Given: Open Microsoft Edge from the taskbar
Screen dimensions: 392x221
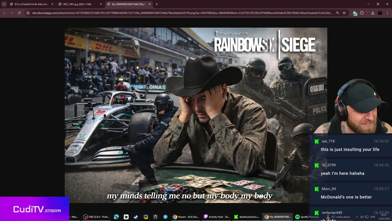Looking at the screenshot, I should click(116, 217).
